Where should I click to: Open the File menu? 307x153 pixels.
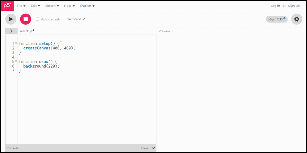21,6
